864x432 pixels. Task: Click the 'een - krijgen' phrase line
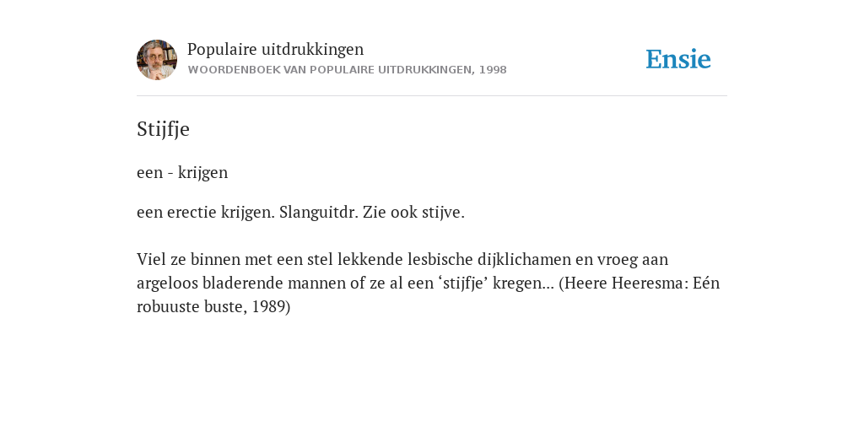182,172
